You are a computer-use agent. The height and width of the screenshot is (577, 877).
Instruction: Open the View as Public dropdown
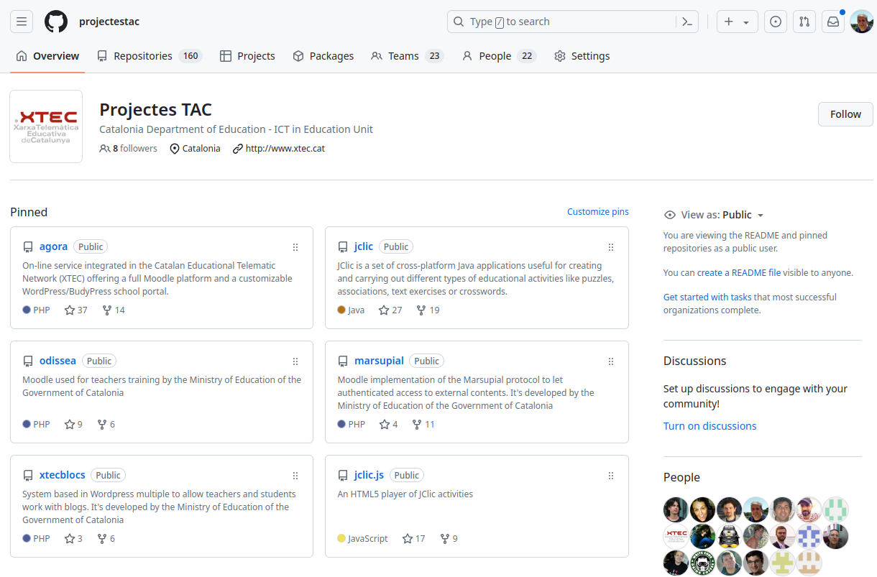point(722,215)
